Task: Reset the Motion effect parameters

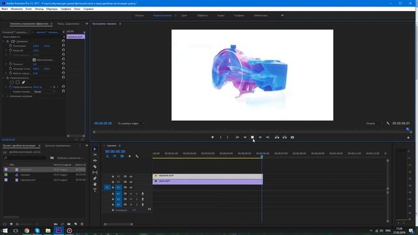Action: pos(63,41)
